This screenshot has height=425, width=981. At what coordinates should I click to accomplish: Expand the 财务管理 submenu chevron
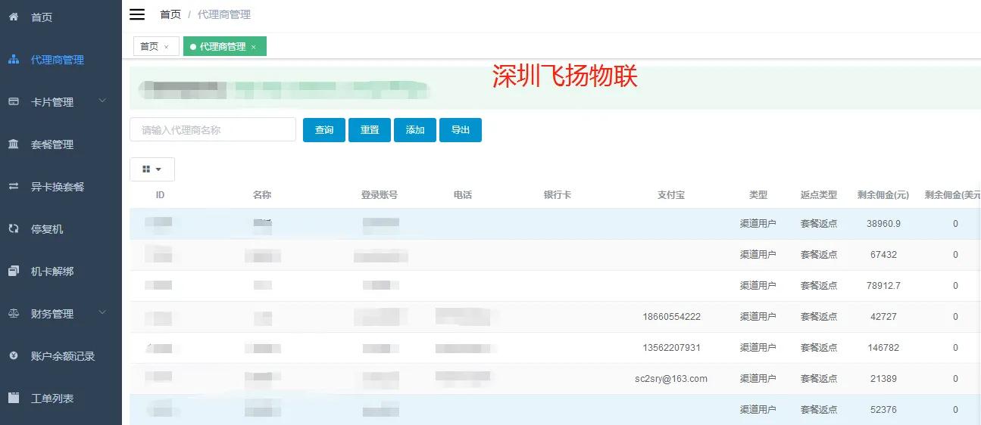click(103, 312)
